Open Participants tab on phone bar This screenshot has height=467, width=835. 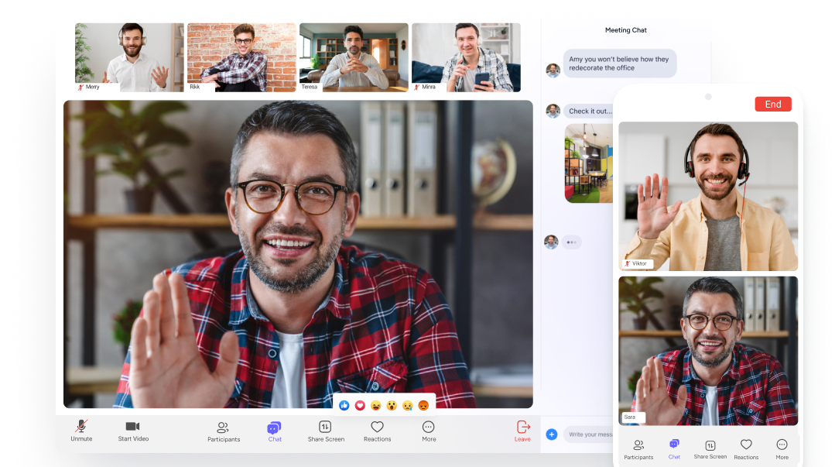click(x=638, y=446)
